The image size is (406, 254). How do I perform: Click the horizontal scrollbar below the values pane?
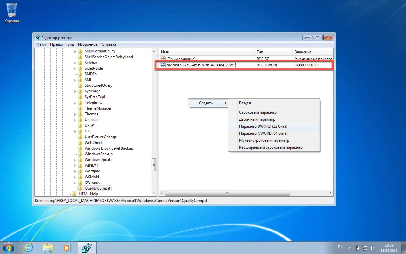coord(227,193)
